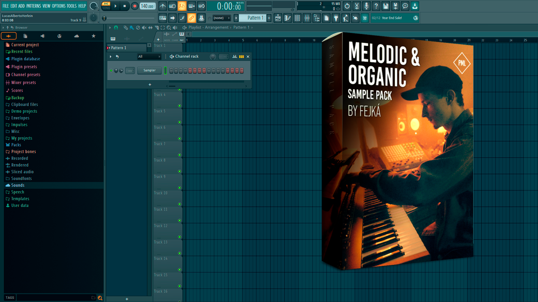Open the PATTERNS menu

pos(33,6)
